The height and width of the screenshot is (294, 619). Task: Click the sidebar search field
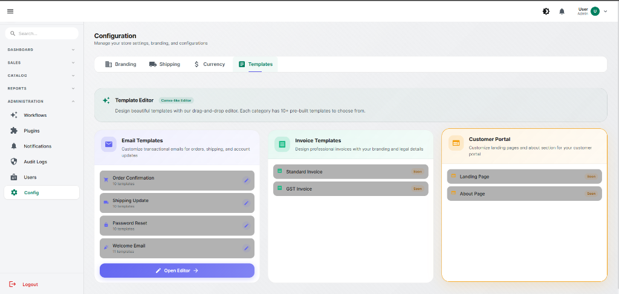[42, 33]
